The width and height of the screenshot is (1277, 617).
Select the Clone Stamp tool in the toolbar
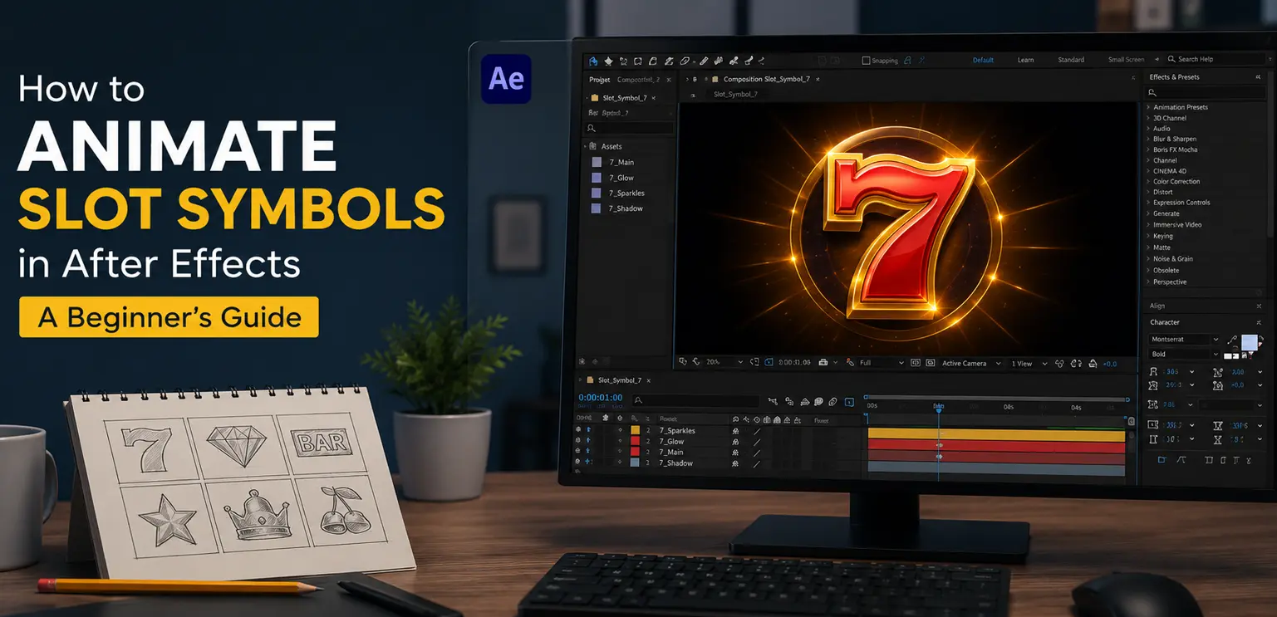click(x=719, y=61)
